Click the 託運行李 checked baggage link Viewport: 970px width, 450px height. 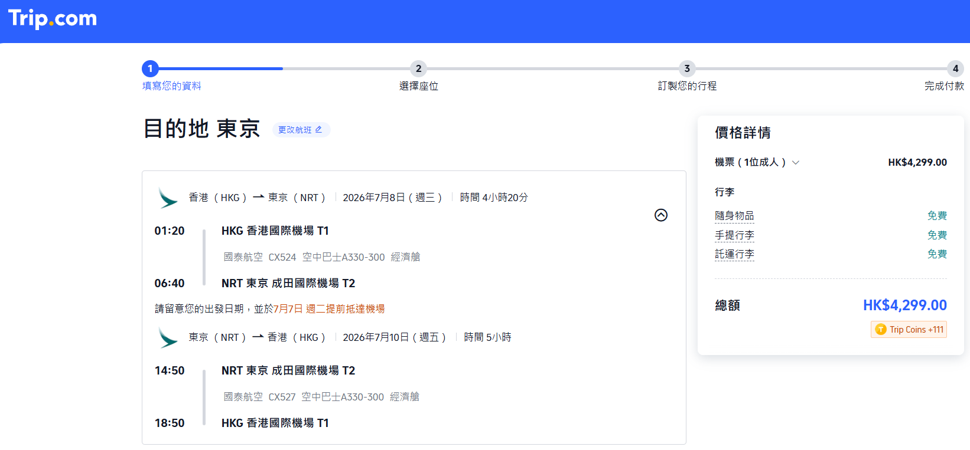click(734, 254)
